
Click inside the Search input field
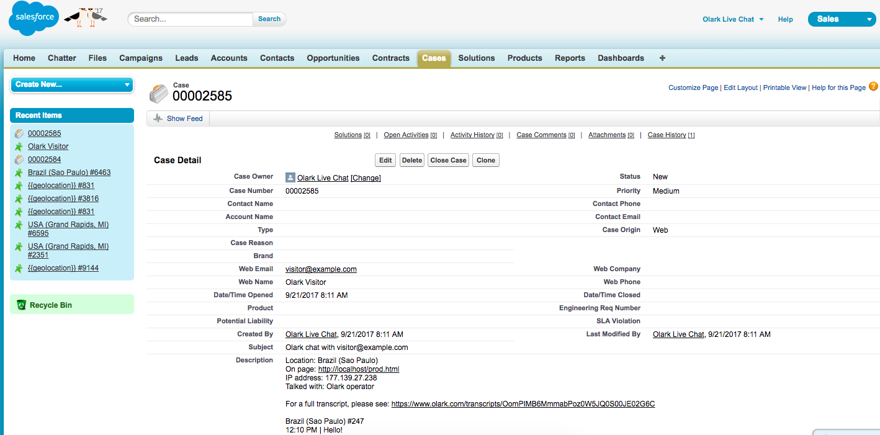[189, 19]
